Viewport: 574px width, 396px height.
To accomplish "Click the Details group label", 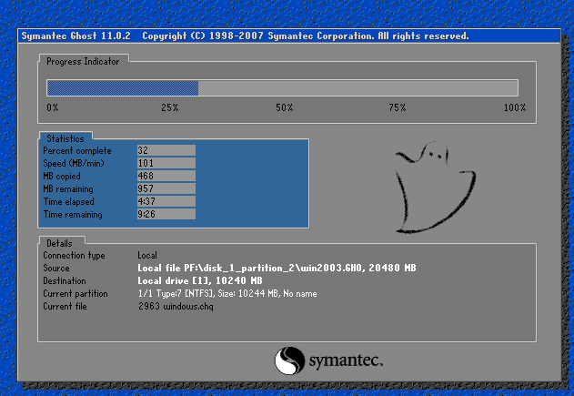I will tap(59, 244).
